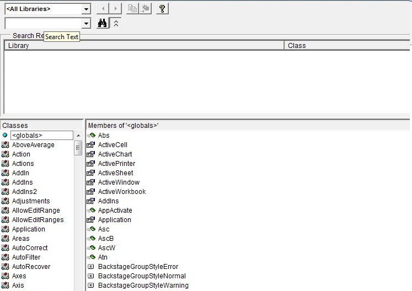
Task: Select the AllowEditRange class
Action: click(36, 211)
